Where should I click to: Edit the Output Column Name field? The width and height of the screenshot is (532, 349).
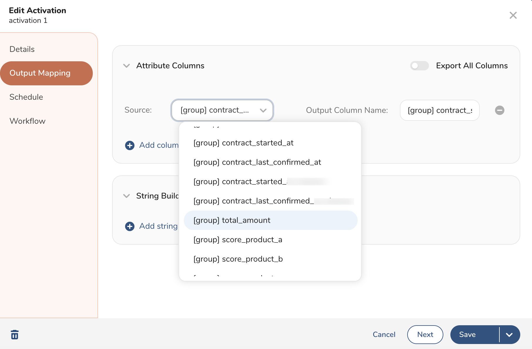click(x=440, y=110)
